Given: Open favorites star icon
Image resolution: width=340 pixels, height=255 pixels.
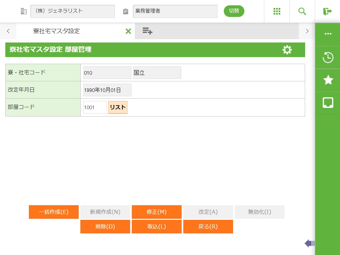Looking at the screenshot, I should (x=328, y=80).
